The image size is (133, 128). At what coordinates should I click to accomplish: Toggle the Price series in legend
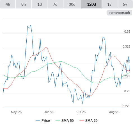click(43, 121)
